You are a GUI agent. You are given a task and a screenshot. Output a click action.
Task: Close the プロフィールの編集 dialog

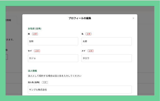point(133,18)
